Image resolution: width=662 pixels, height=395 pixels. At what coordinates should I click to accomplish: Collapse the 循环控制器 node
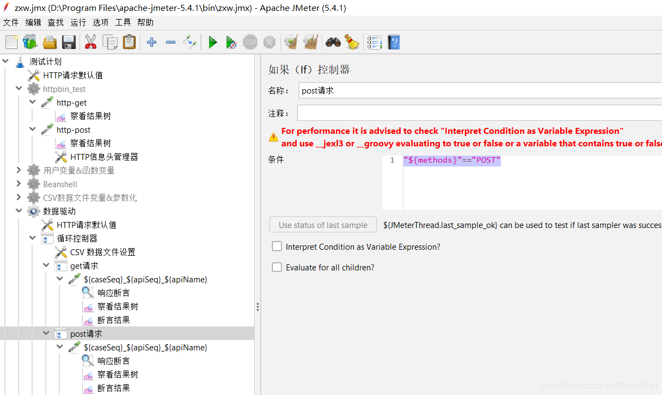33,238
